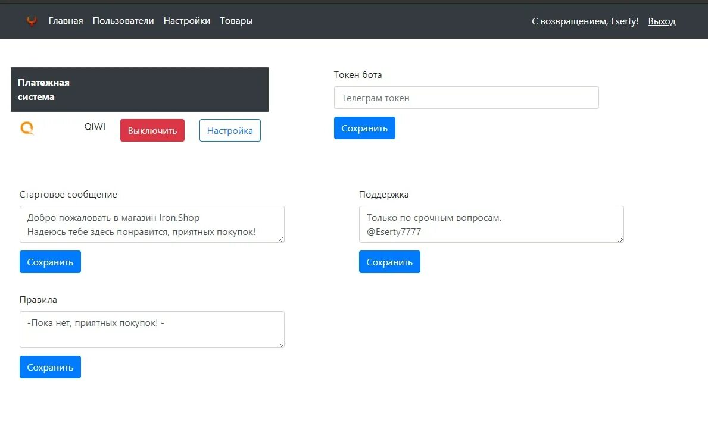Viewport: 708px width, 442px height.
Task: Click the Токен бота label
Action: (358, 75)
